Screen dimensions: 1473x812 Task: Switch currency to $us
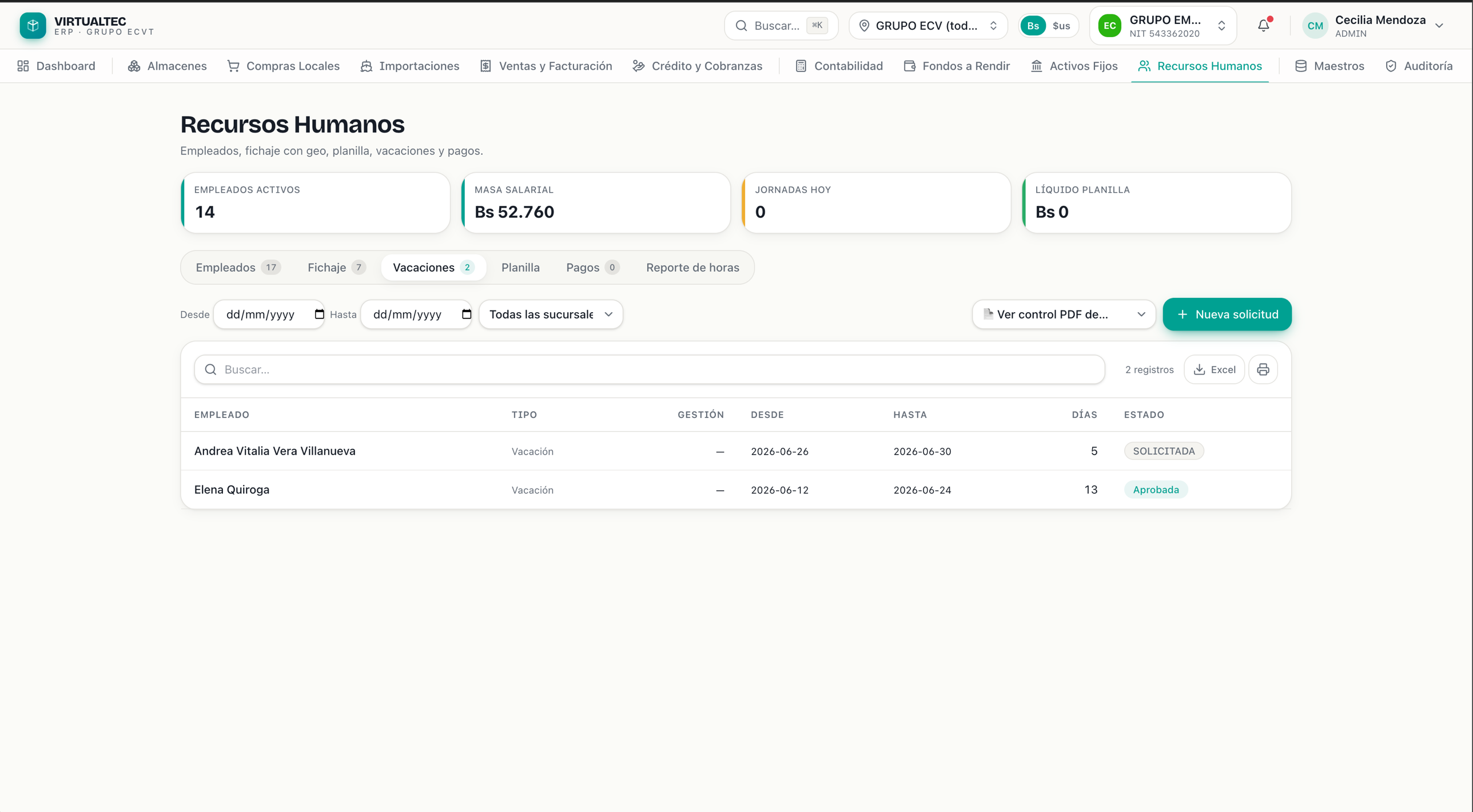pos(1061,26)
